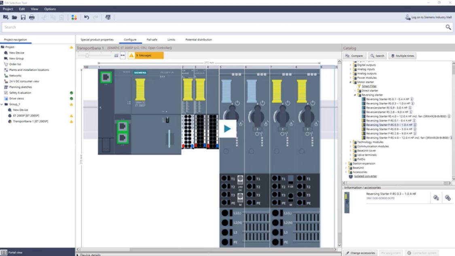This screenshot has width=455, height=256.
Task: Click the Log on to Siemens Industry Mall link
Action: (x=428, y=17)
